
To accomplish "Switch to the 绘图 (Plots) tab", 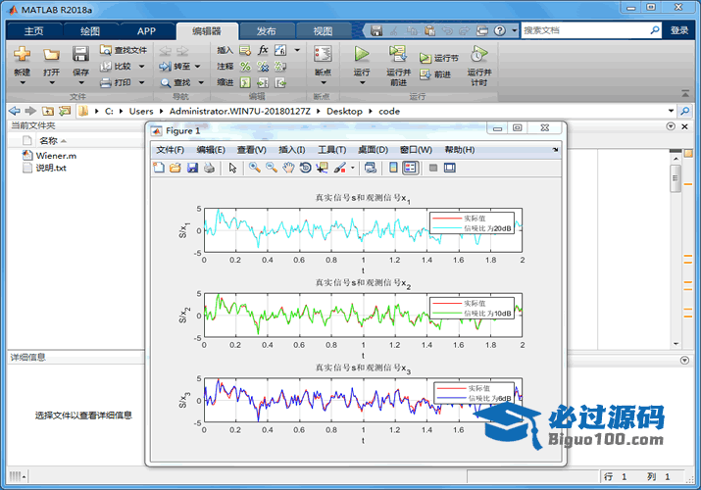I will pyautogui.click(x=90, y=31).
